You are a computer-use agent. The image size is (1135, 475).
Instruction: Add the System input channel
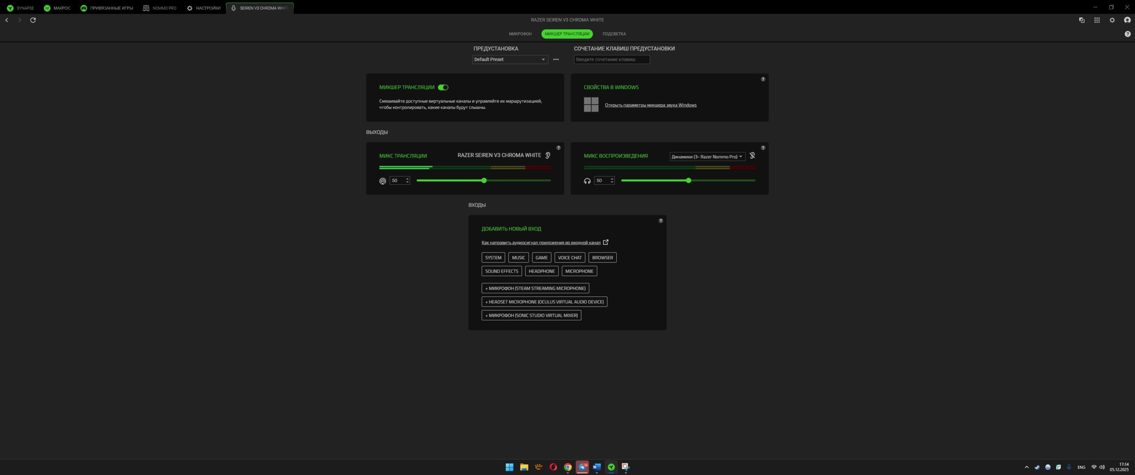[493, 258]
